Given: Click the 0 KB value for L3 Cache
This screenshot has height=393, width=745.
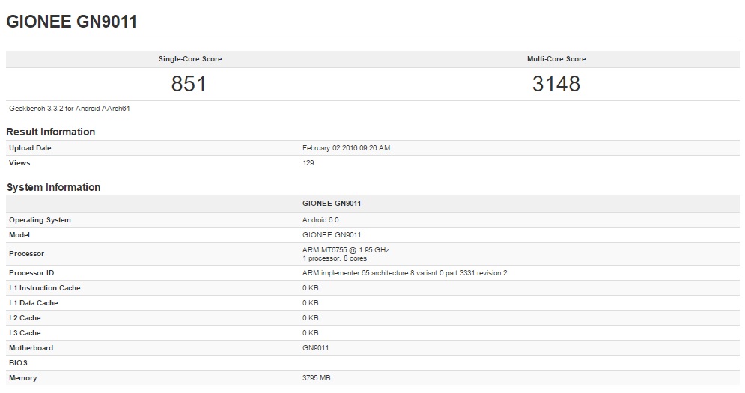Looking at the screenshot, I should [x=310, y=333].
